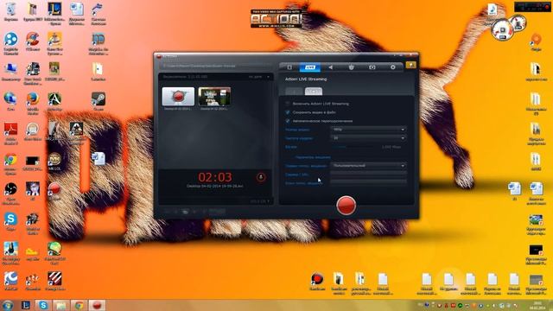
Task: Uncheck the automatic reconnection option
Action: (x=288, y=121)
